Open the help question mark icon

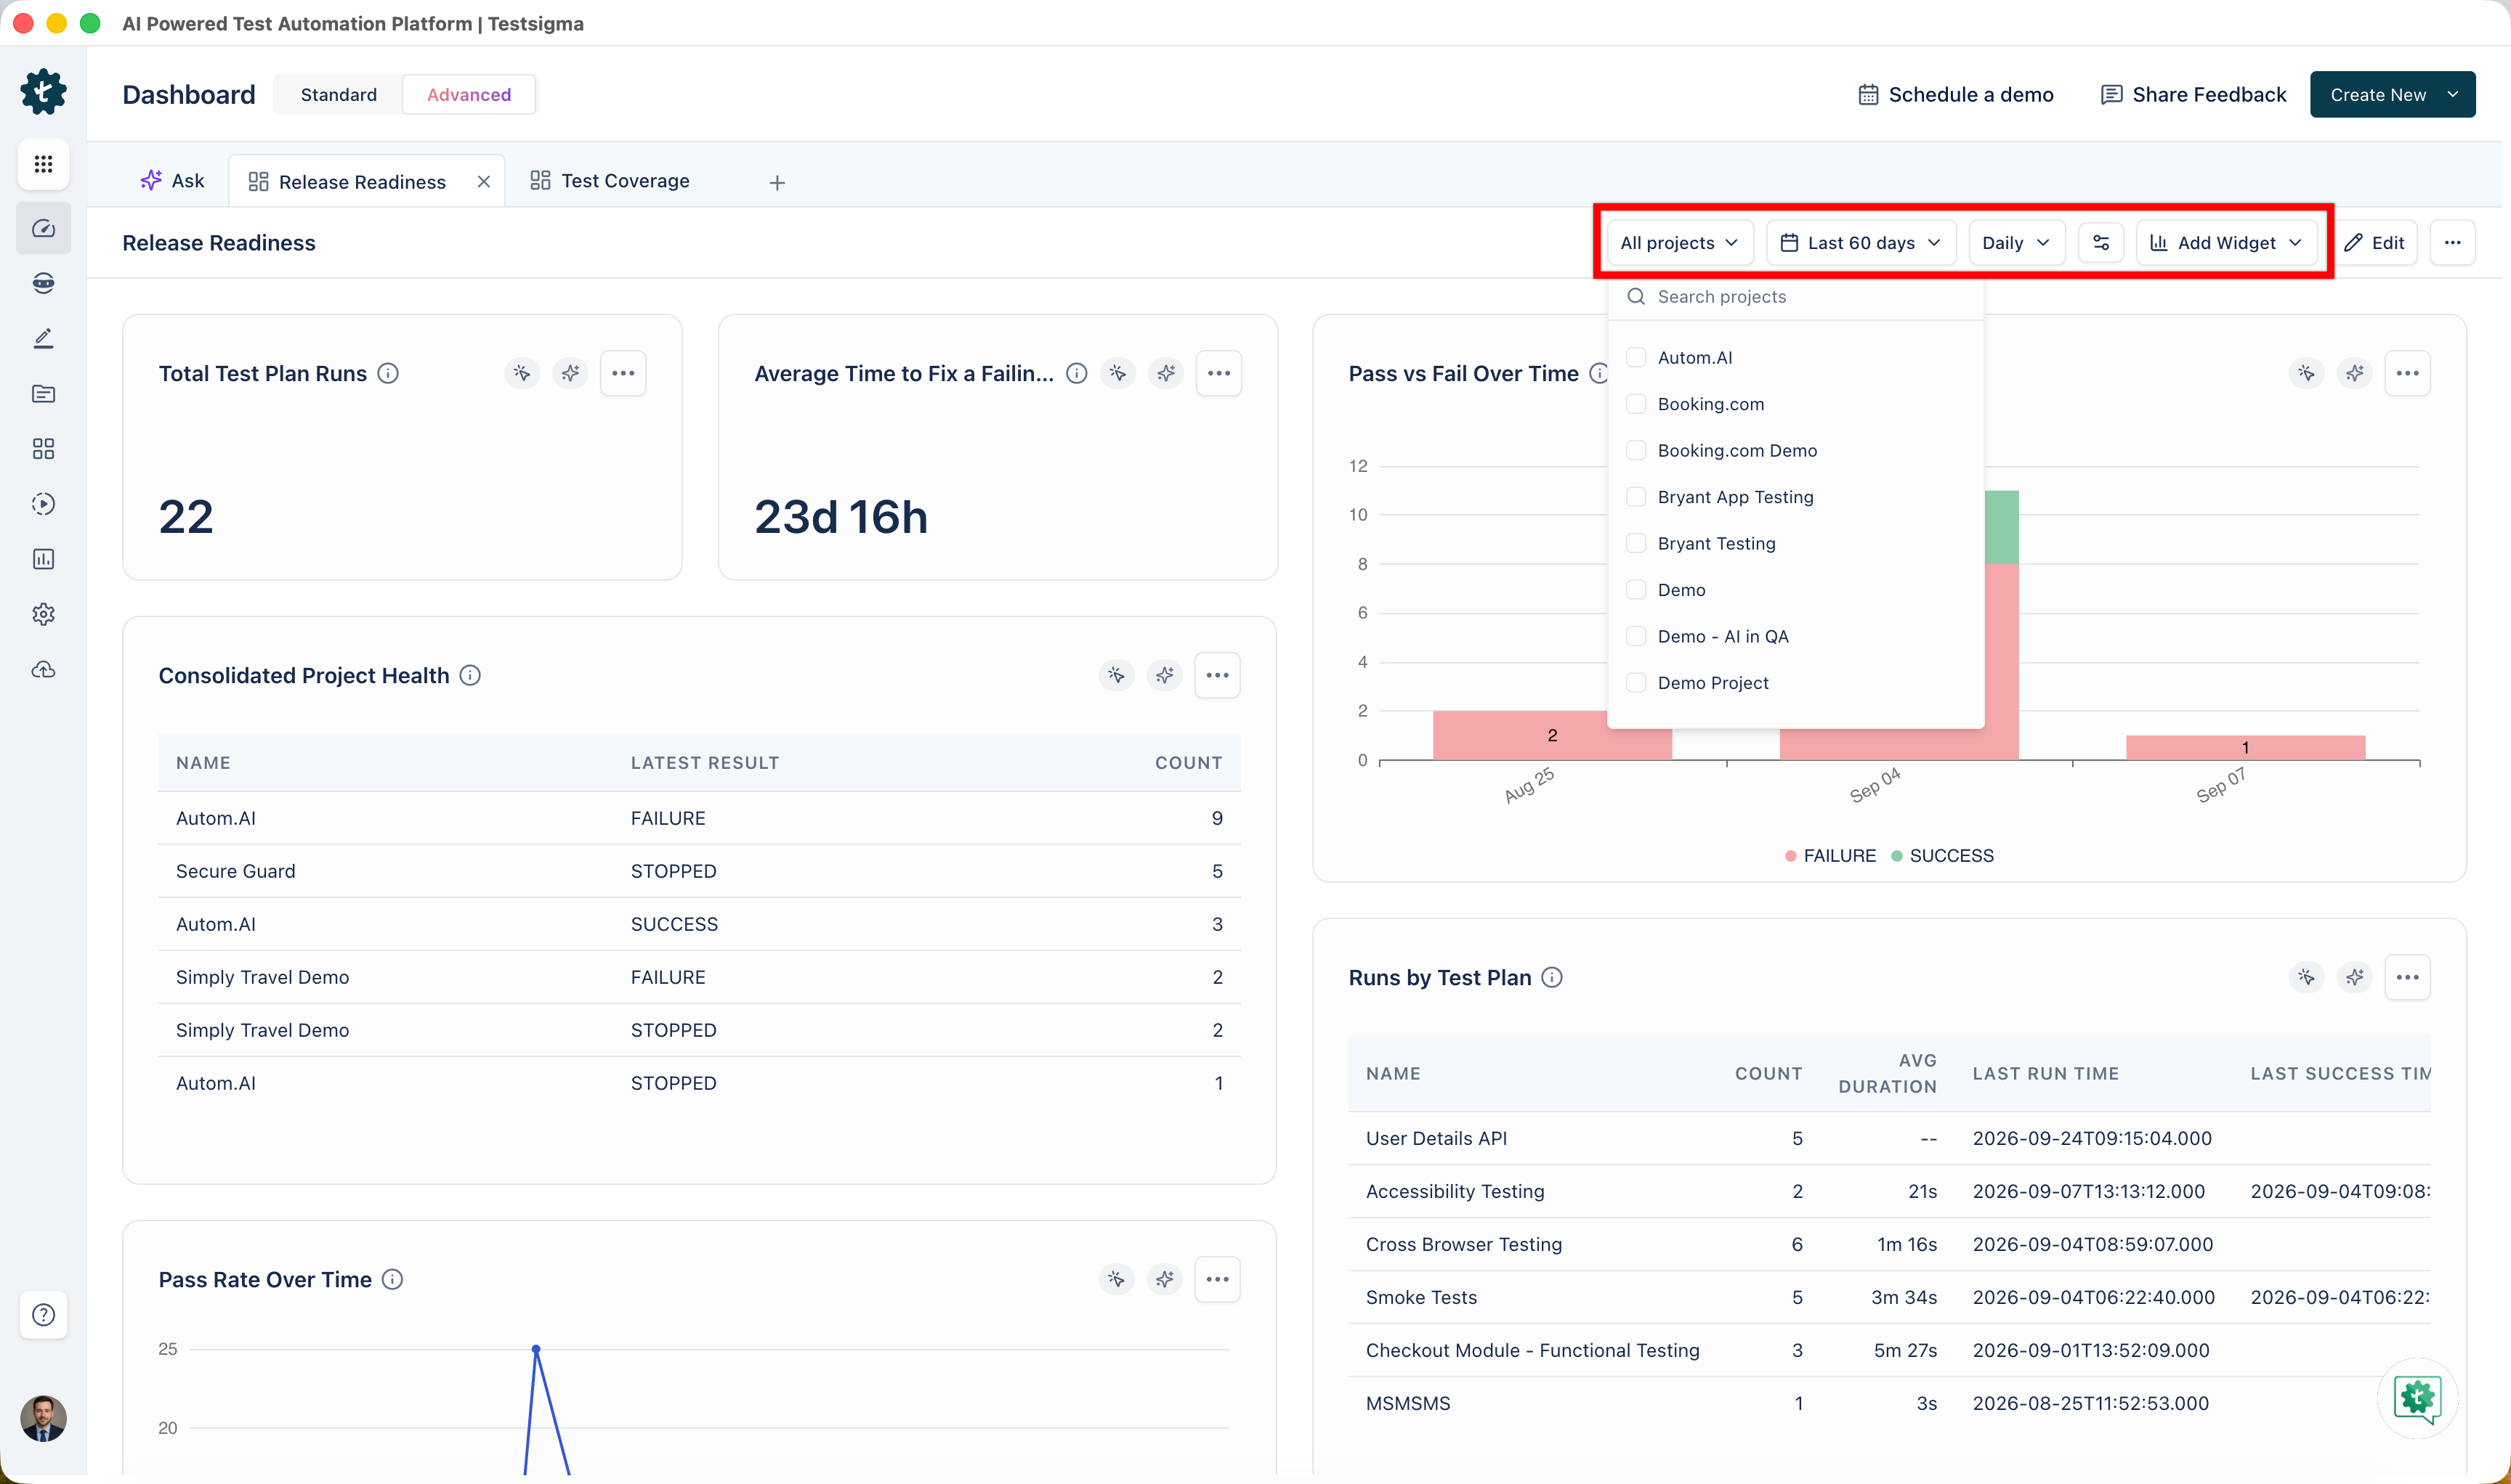(x=43, y=1314)
